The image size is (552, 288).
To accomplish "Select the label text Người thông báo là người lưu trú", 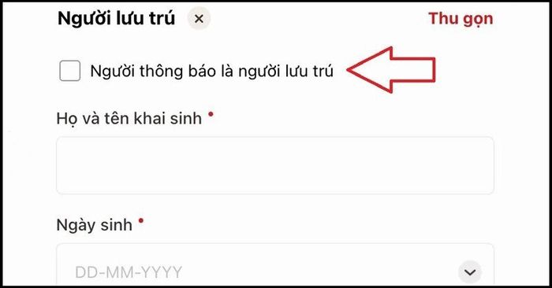I will pyautogui.click(x=211, y=72).
